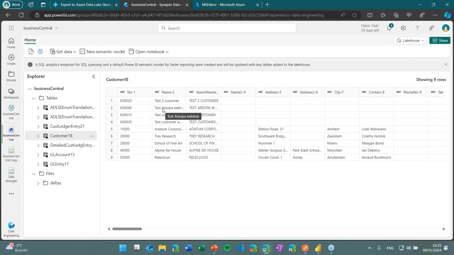The image size is (454, 255).
Task: Open Visual Studio Code from the taskbar
Action: (240, 248)
